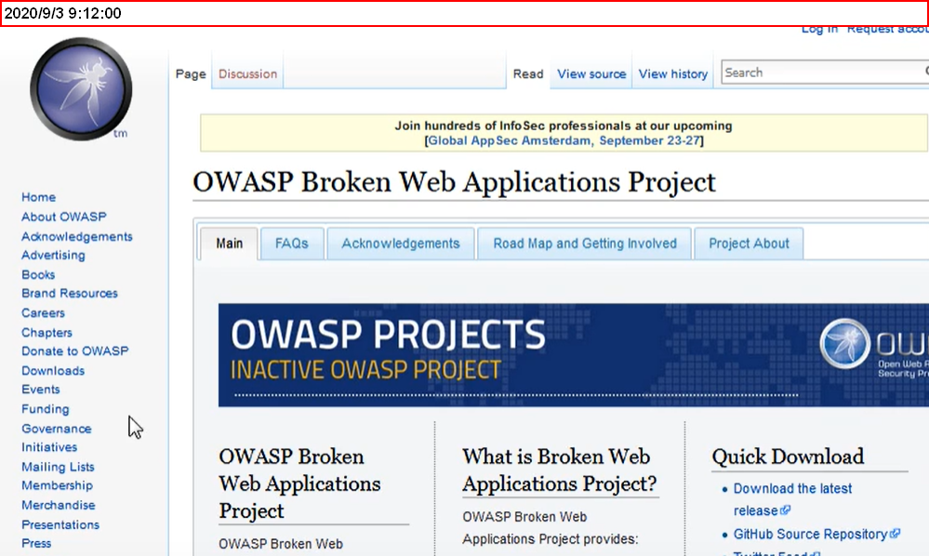Viewport: 929px width, 556px height.
Task: Select the Read tab
Action: point(528,74)
